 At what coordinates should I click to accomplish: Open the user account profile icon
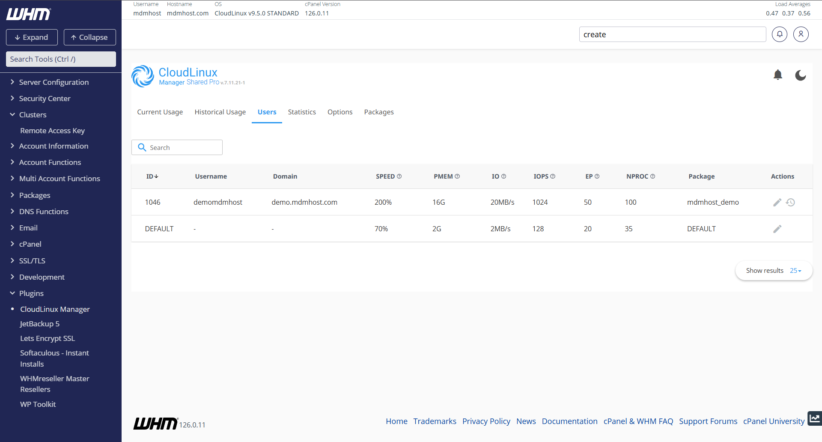pos(801,34)
